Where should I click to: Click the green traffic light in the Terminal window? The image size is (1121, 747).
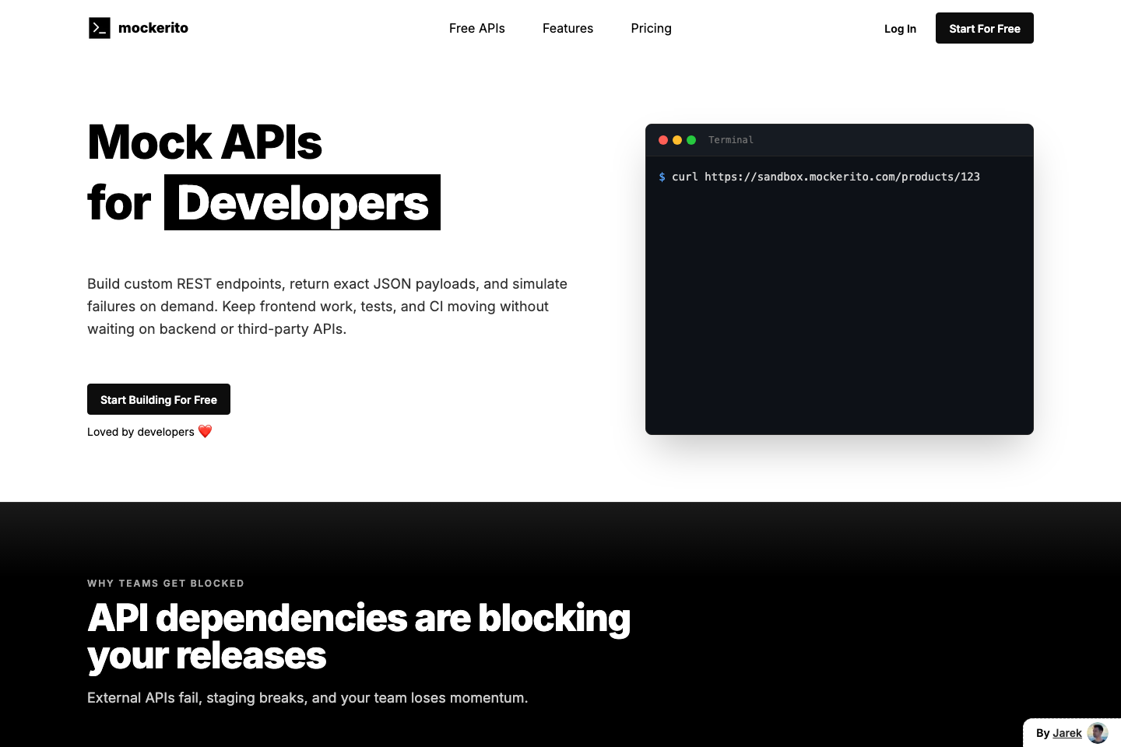pyautogui.click(x=691, y=140)
